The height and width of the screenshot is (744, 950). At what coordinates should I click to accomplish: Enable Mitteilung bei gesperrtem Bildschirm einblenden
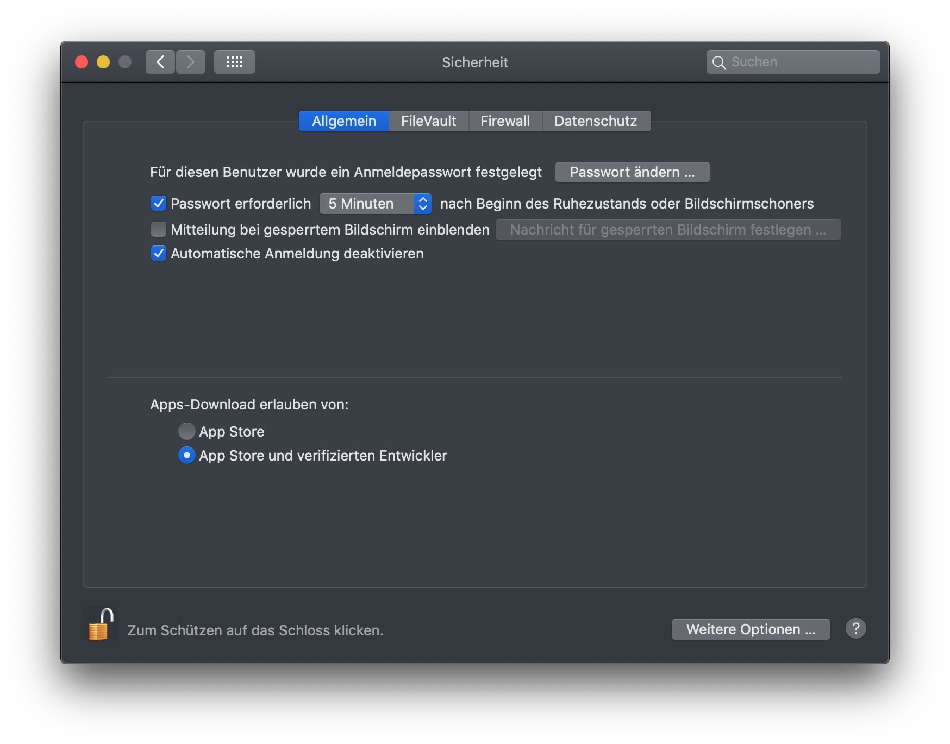click(159, 230)
